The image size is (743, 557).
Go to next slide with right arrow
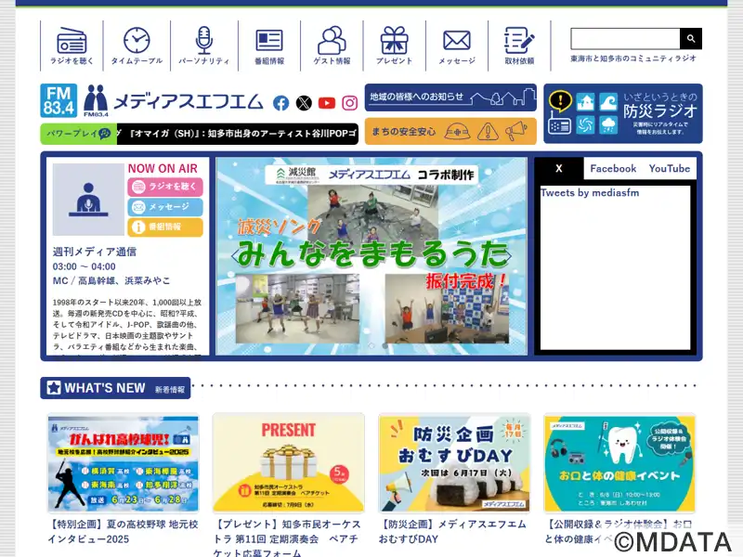(507, 256)
